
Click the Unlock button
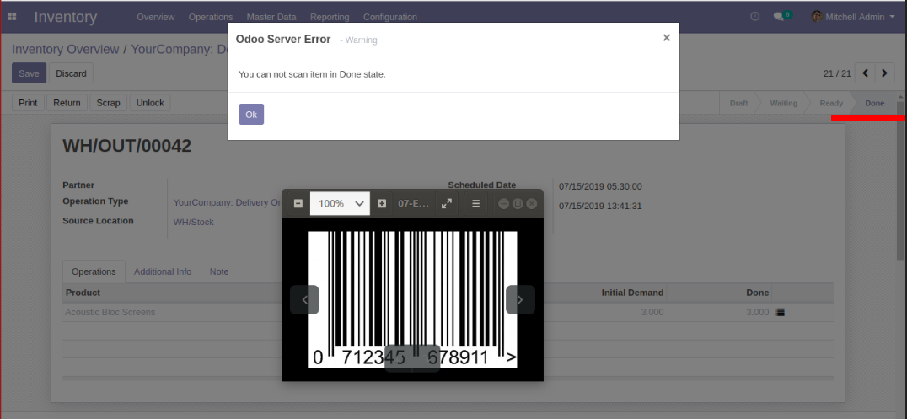[150, 103]
